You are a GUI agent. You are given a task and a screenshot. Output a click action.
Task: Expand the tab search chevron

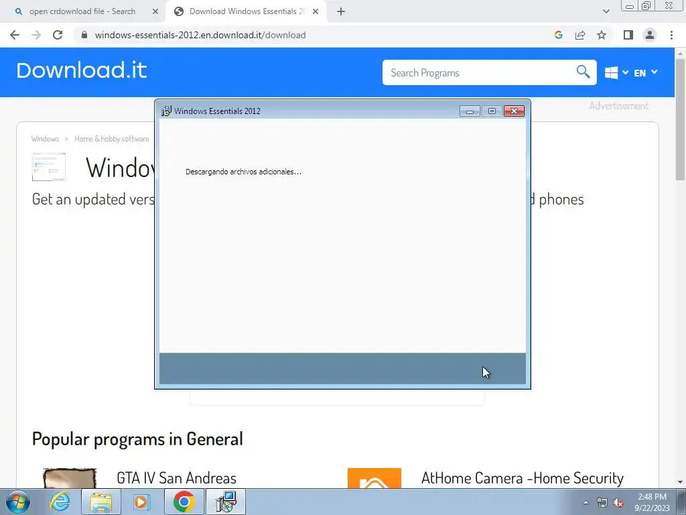pos(606,12)
